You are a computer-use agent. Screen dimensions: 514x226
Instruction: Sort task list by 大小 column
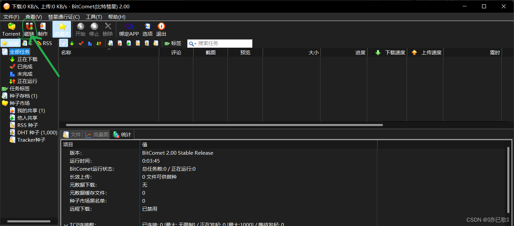[x=291, y=52]
